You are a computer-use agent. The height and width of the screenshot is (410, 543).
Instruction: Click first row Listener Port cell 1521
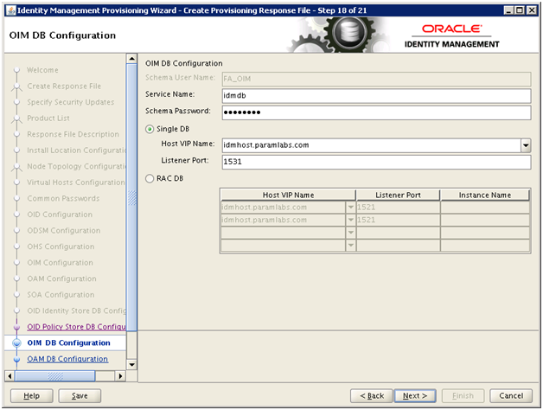click(x=399, y=208)
